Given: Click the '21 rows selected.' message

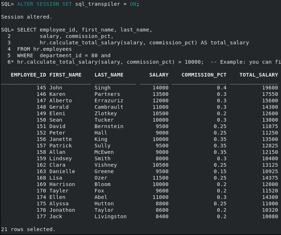Looking at the screenshot, I should [28, 230].
